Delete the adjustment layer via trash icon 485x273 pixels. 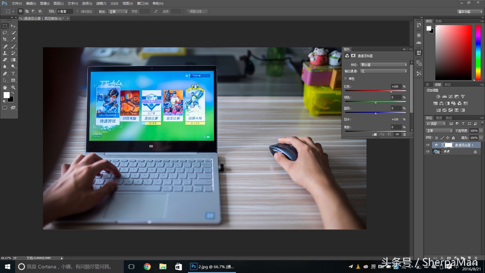[404, 135]
